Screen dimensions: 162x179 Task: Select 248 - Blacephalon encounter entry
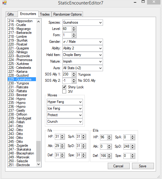point(22,153)
